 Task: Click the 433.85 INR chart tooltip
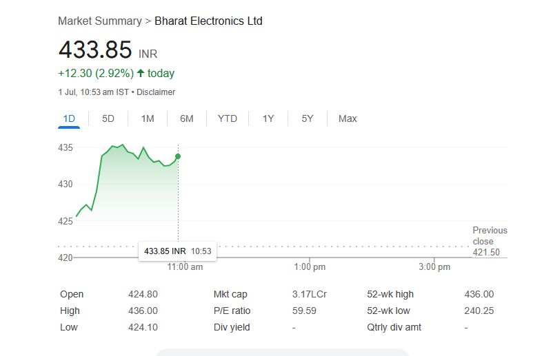pos(177,251)
